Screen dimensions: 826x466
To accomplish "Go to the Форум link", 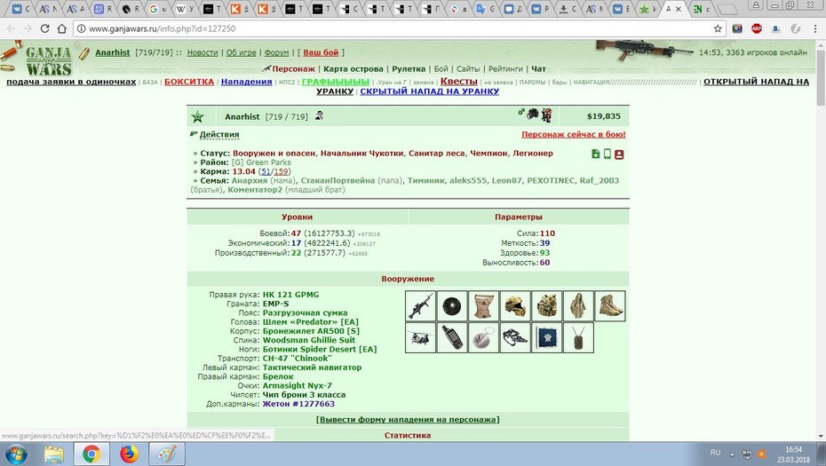I will tap(276, 52).
